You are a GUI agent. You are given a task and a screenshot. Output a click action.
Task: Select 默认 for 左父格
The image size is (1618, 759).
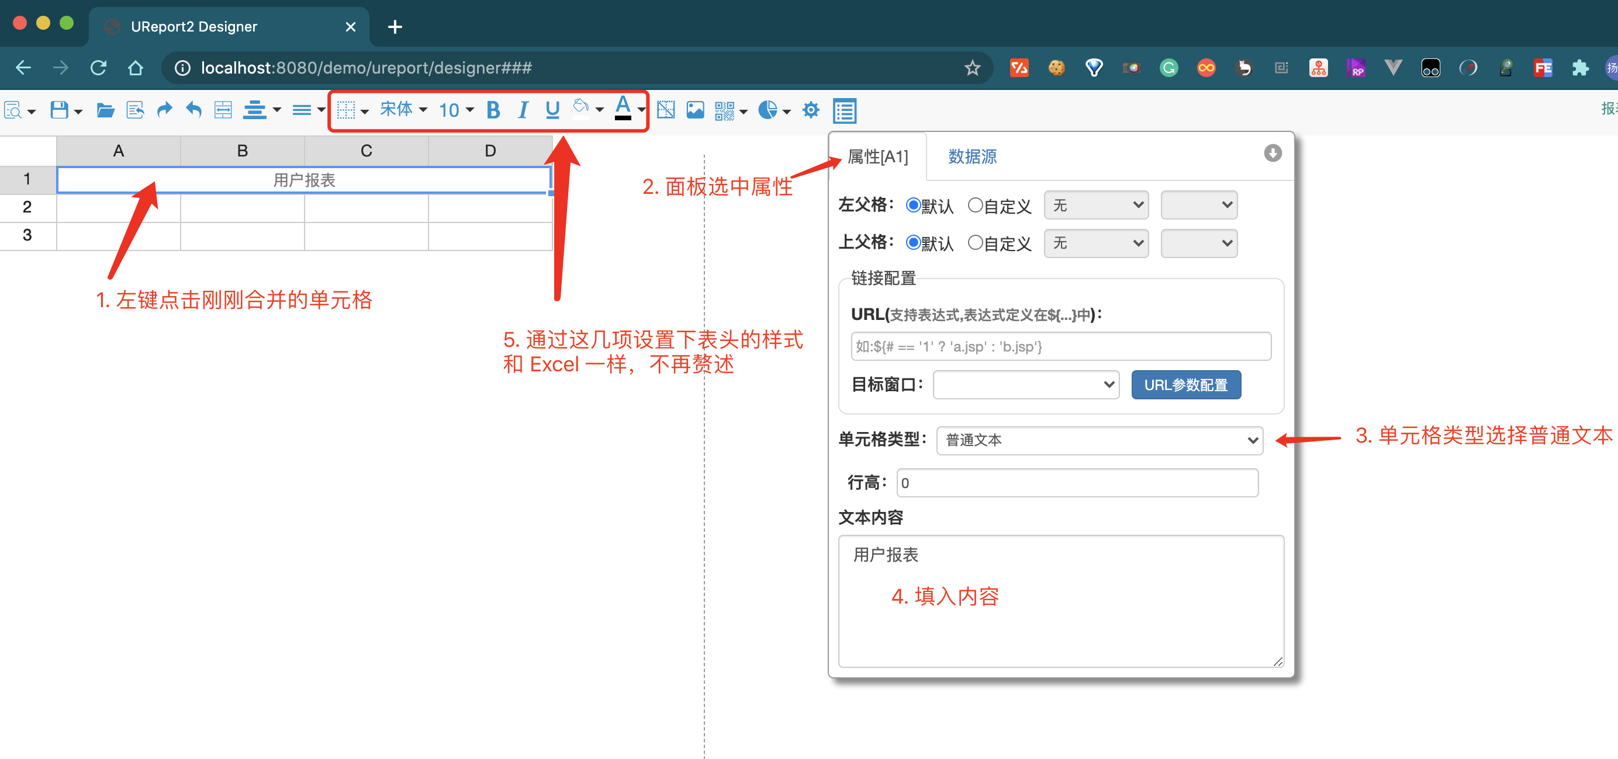tap(913, 205)
